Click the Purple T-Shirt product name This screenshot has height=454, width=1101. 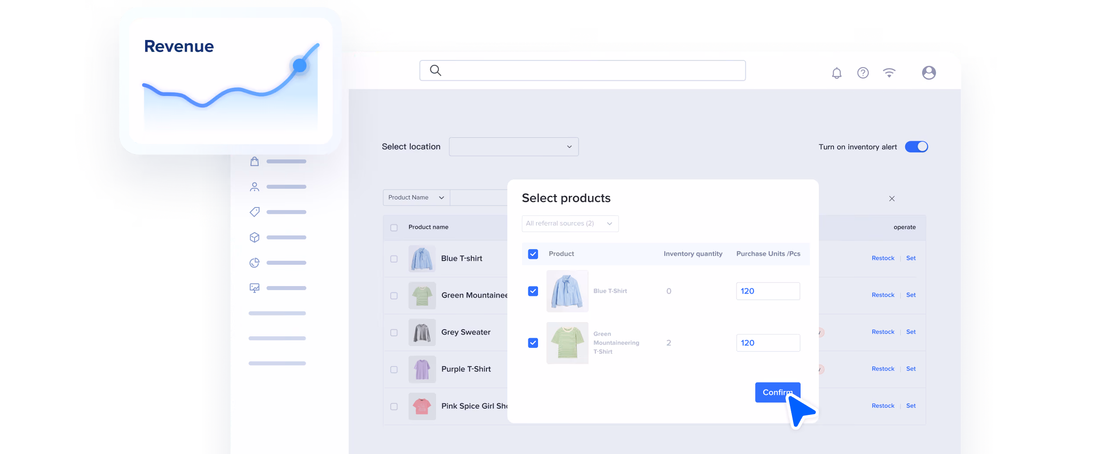click(466, 369)
